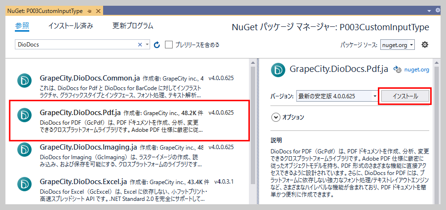Click the GrapeCity.DioDocs.Pdf.ja title in details pane
This screenshot has width=446, height=210.
click(339, 69)
